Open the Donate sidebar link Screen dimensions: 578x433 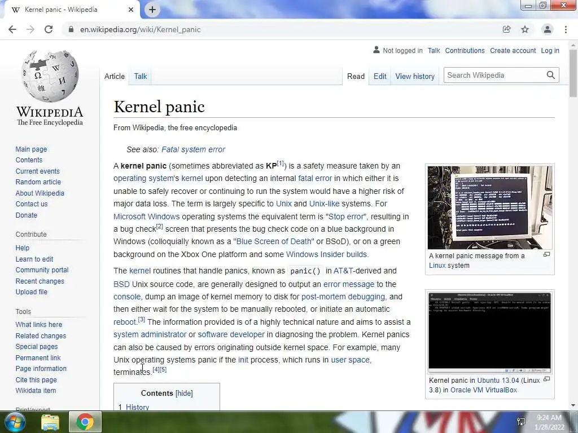pos(26,215)
